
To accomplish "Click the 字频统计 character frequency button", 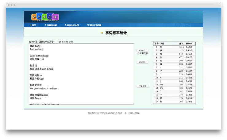I will tap(142, 50).
